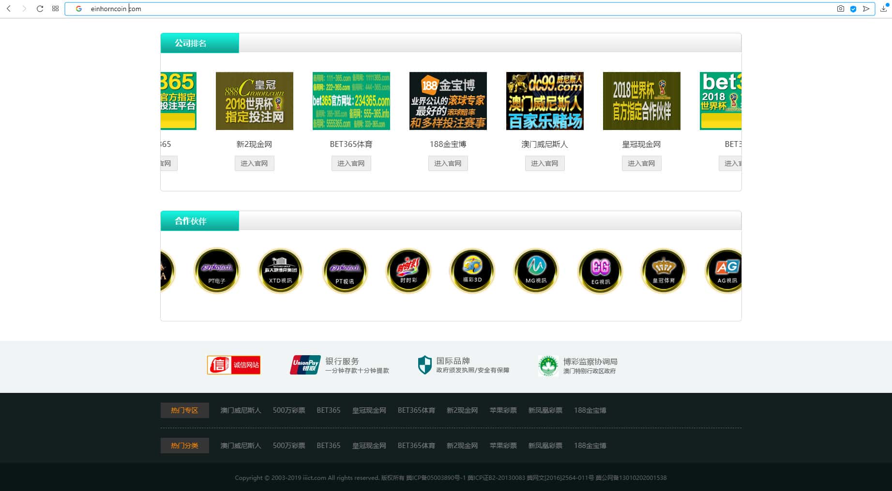Click the 新2现金网 caption in company ranking
The width and height of the screenshot is (892, 491).
[255, 144]
